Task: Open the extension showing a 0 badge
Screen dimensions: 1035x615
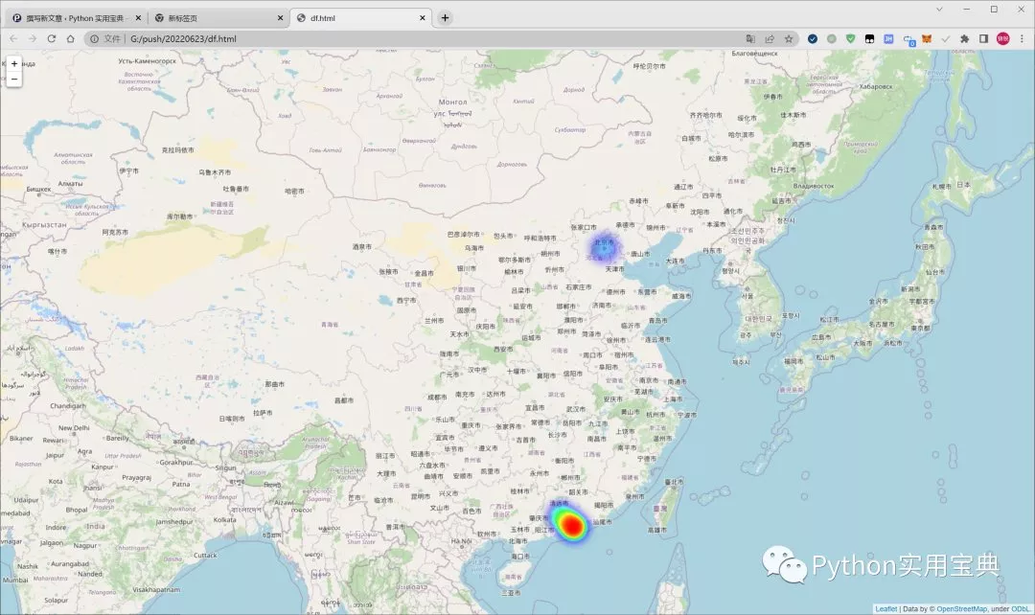Action: 908,39
